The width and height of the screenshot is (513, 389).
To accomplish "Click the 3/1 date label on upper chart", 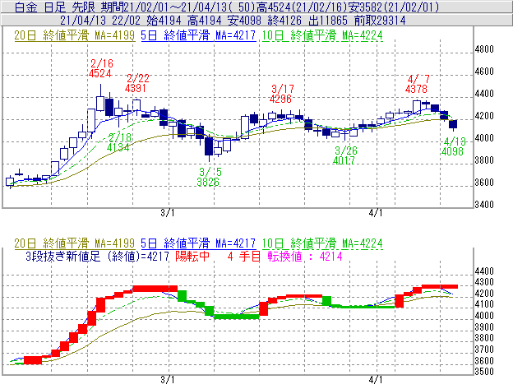I will coord(168,213).
